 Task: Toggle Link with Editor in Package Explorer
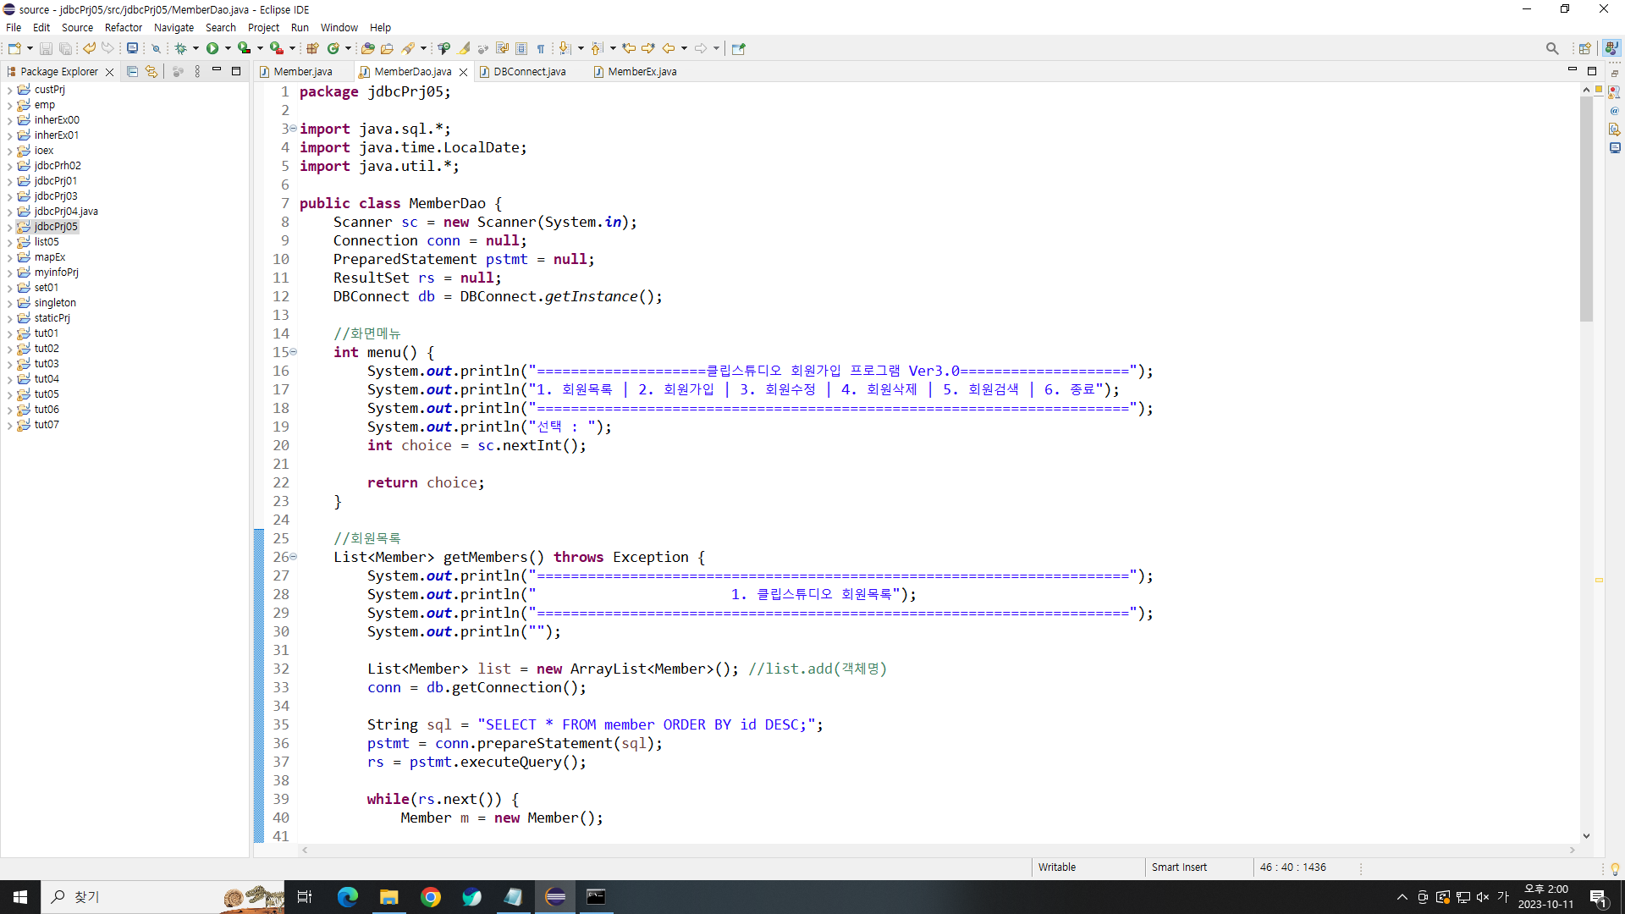151,72
